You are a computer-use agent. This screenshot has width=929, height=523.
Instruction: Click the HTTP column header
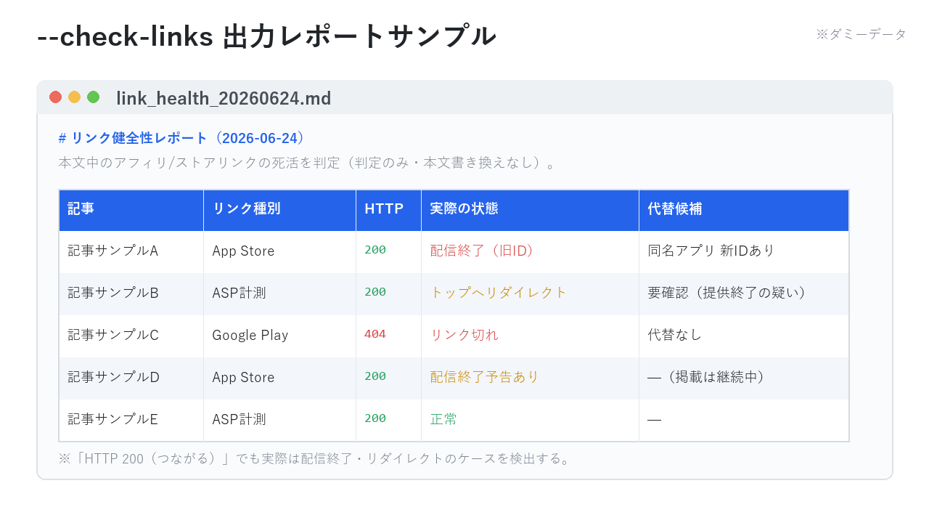(x=389, y=211)
